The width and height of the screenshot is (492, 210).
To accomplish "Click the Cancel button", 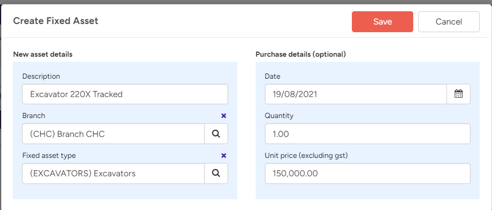I will pos(449,21).
